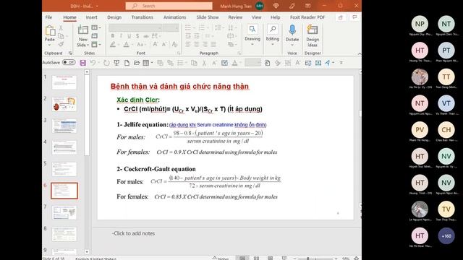Click Increase Font Size icon in Font group
The image size is (463, 260).
pyautogui.click(x=155, y=45)
